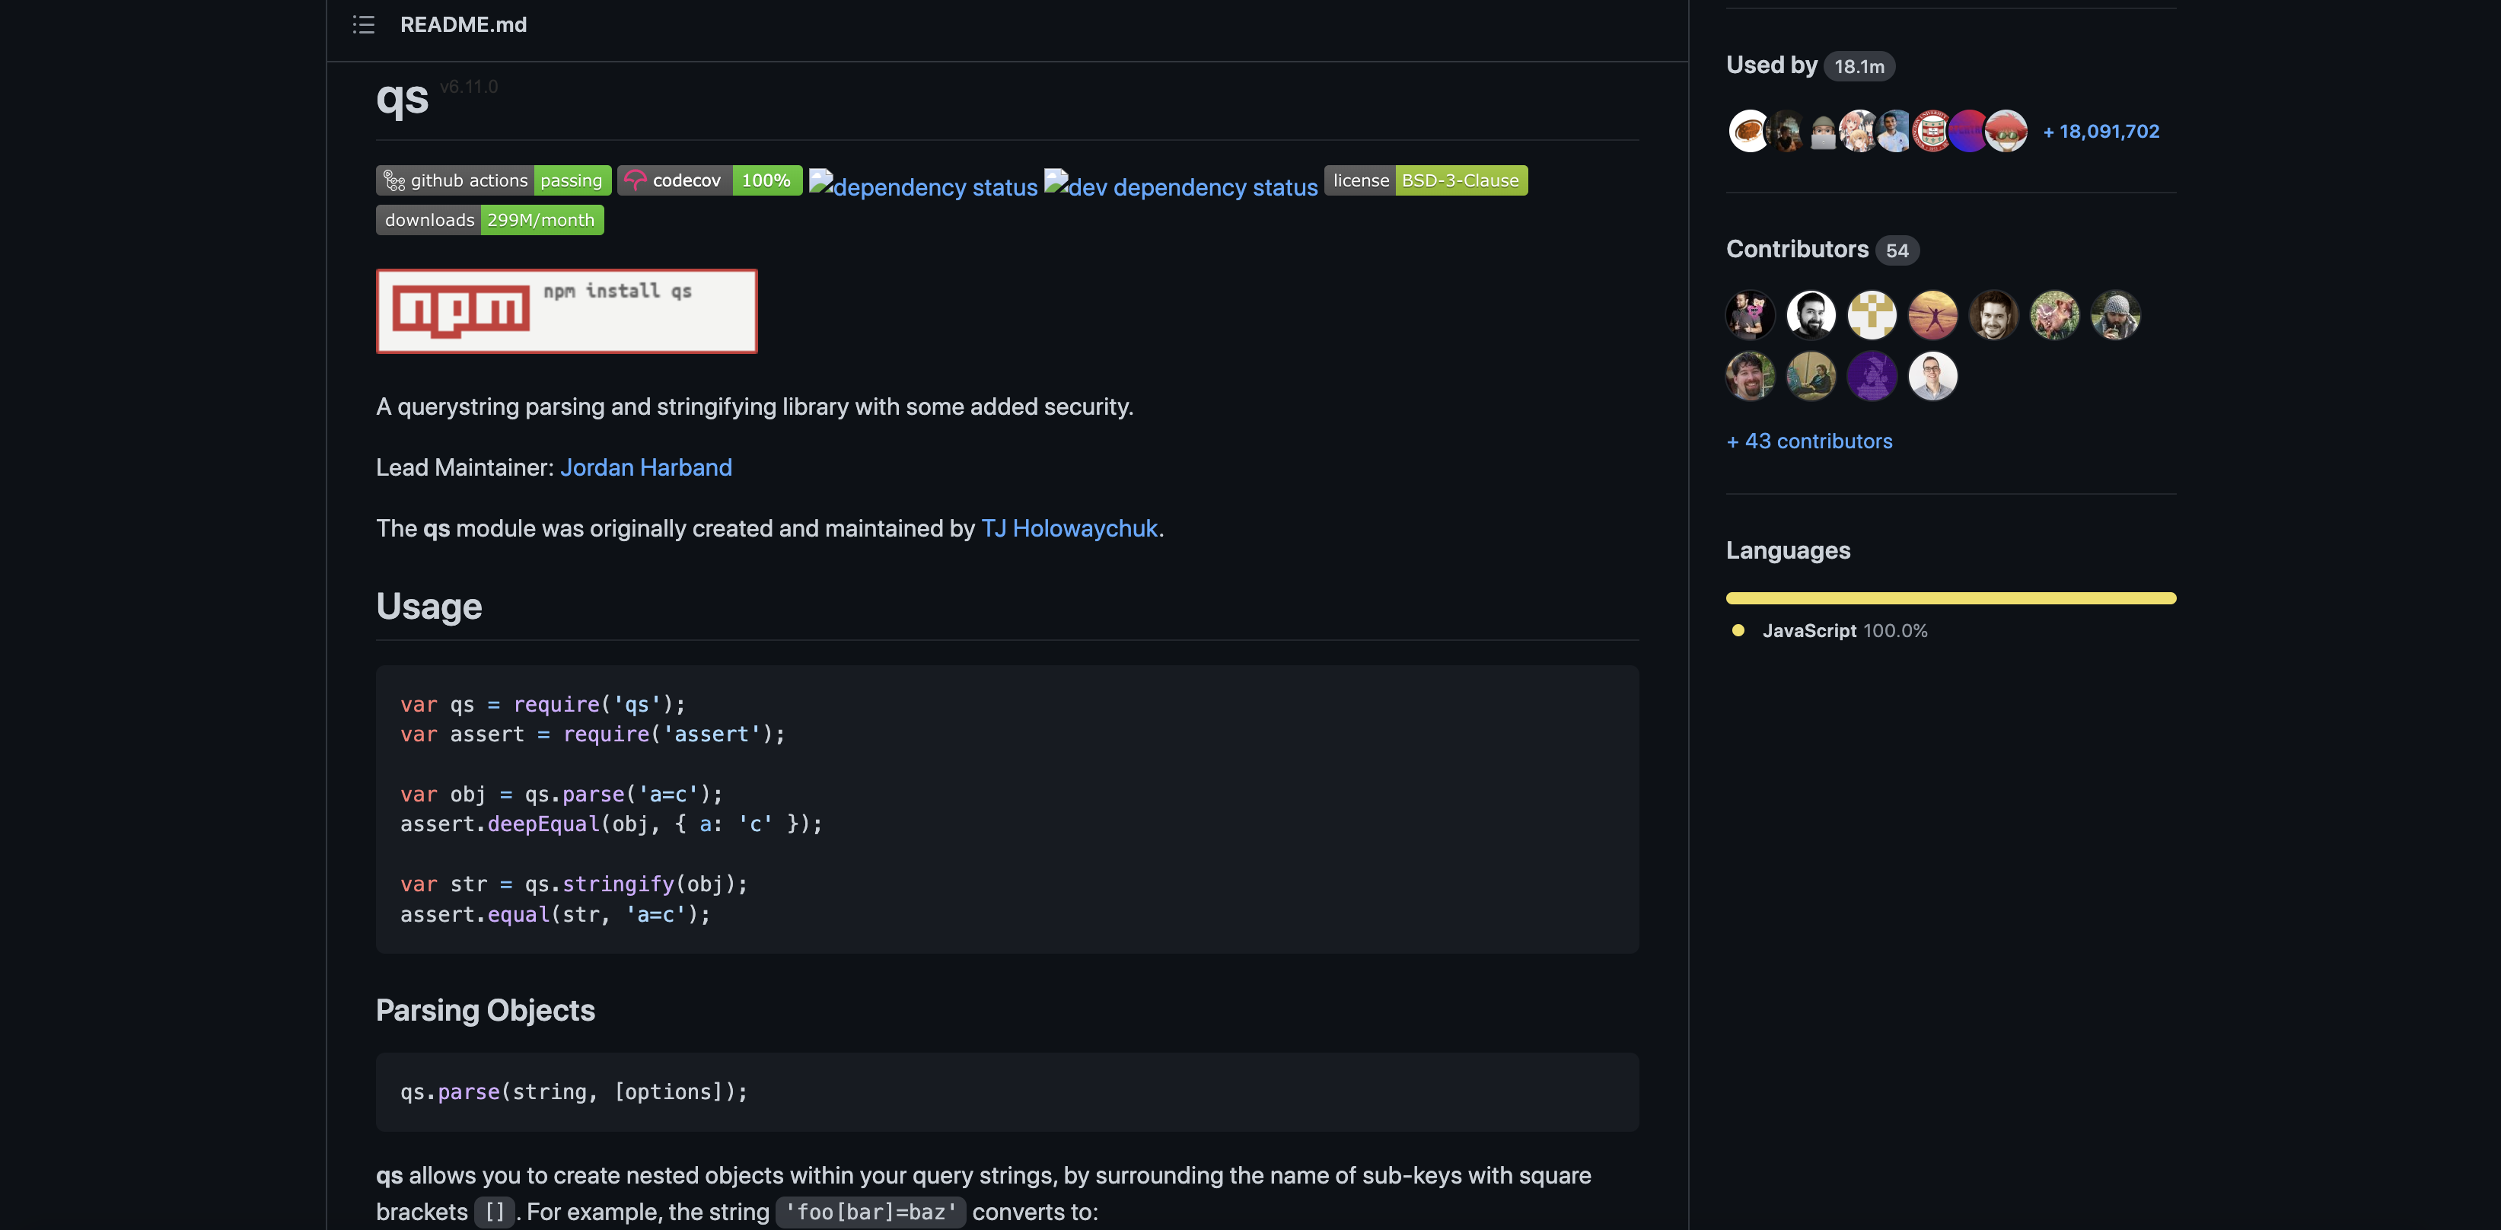The image size is (2501, 1230).
Task: Open all dependents via +18,091,702 link
Action: click(2101, 131)
